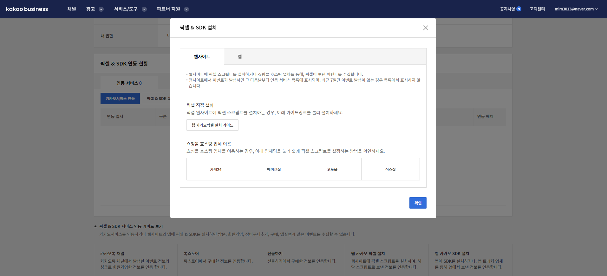Switch to the 앱 tab
Image resolution: width=607 pixels, height=276 pixels.
pos(240,56)
